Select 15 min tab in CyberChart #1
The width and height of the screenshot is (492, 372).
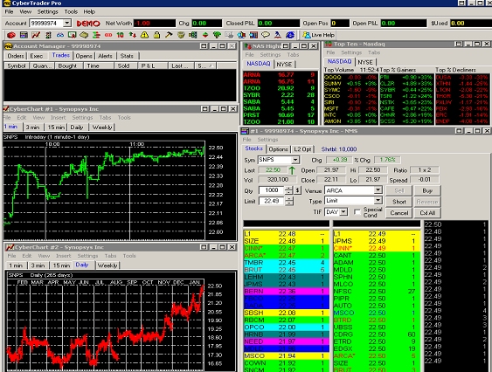pyautogui.click(x=56, y=127)
